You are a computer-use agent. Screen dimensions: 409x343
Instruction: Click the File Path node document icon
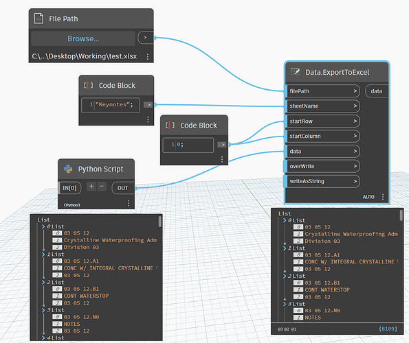click(x=38, y=19)
